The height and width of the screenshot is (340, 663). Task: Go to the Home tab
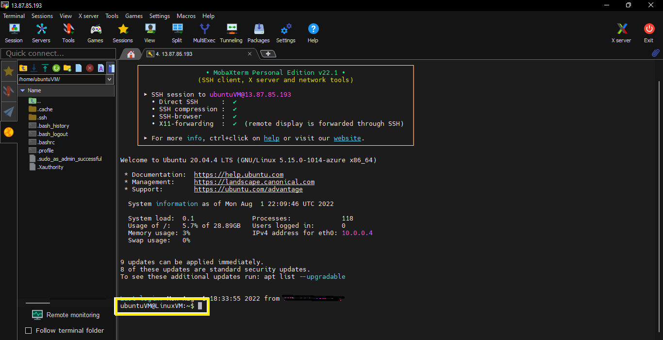coord(131,54)
